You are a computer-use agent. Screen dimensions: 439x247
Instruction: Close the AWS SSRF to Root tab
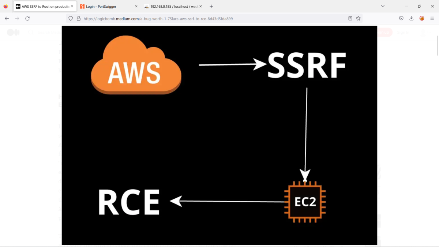(x=72, y=6)
